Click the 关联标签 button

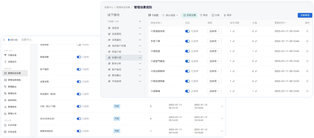[305, 15]
